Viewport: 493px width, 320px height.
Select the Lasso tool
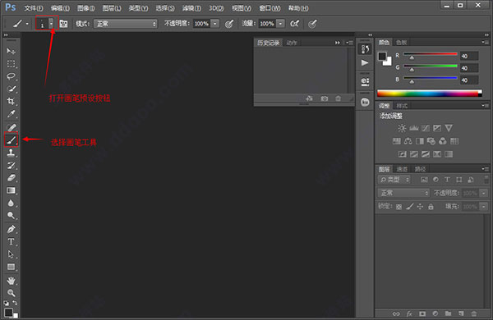(x=11, y=76)
